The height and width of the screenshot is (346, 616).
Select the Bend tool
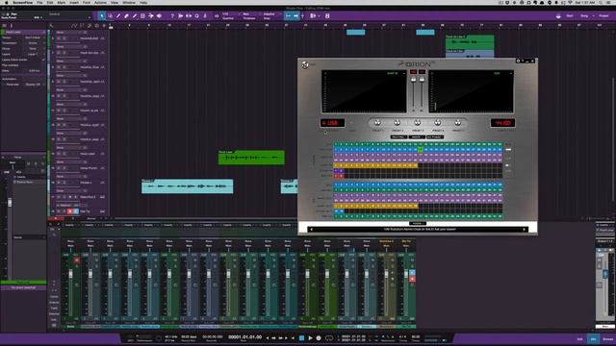coord(151,16)
